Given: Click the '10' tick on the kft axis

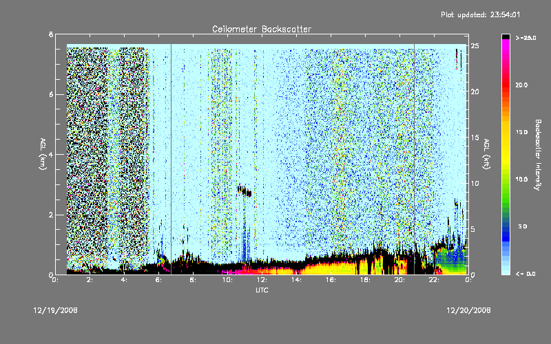Looking at the screenshot, I should click(475, 183).
